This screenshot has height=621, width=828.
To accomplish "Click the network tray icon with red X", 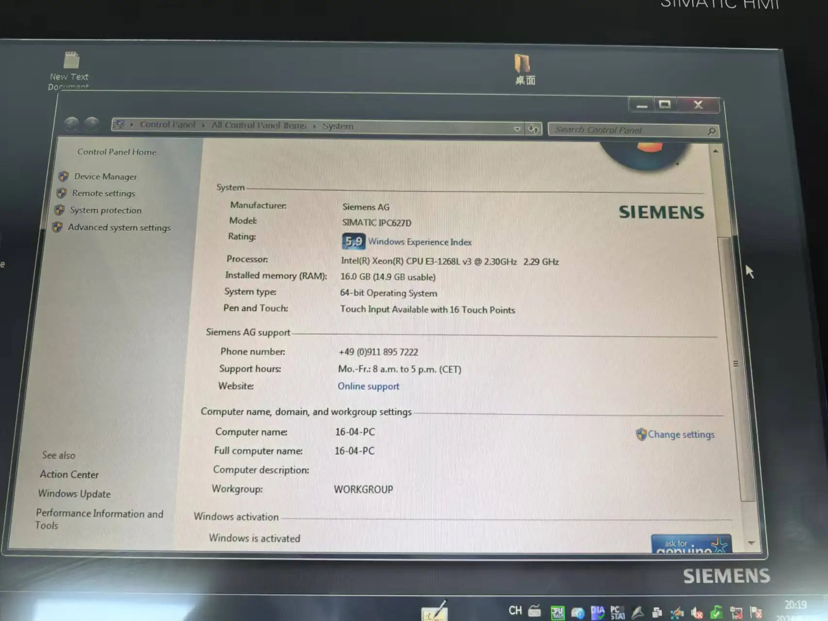I will [736, 613].
